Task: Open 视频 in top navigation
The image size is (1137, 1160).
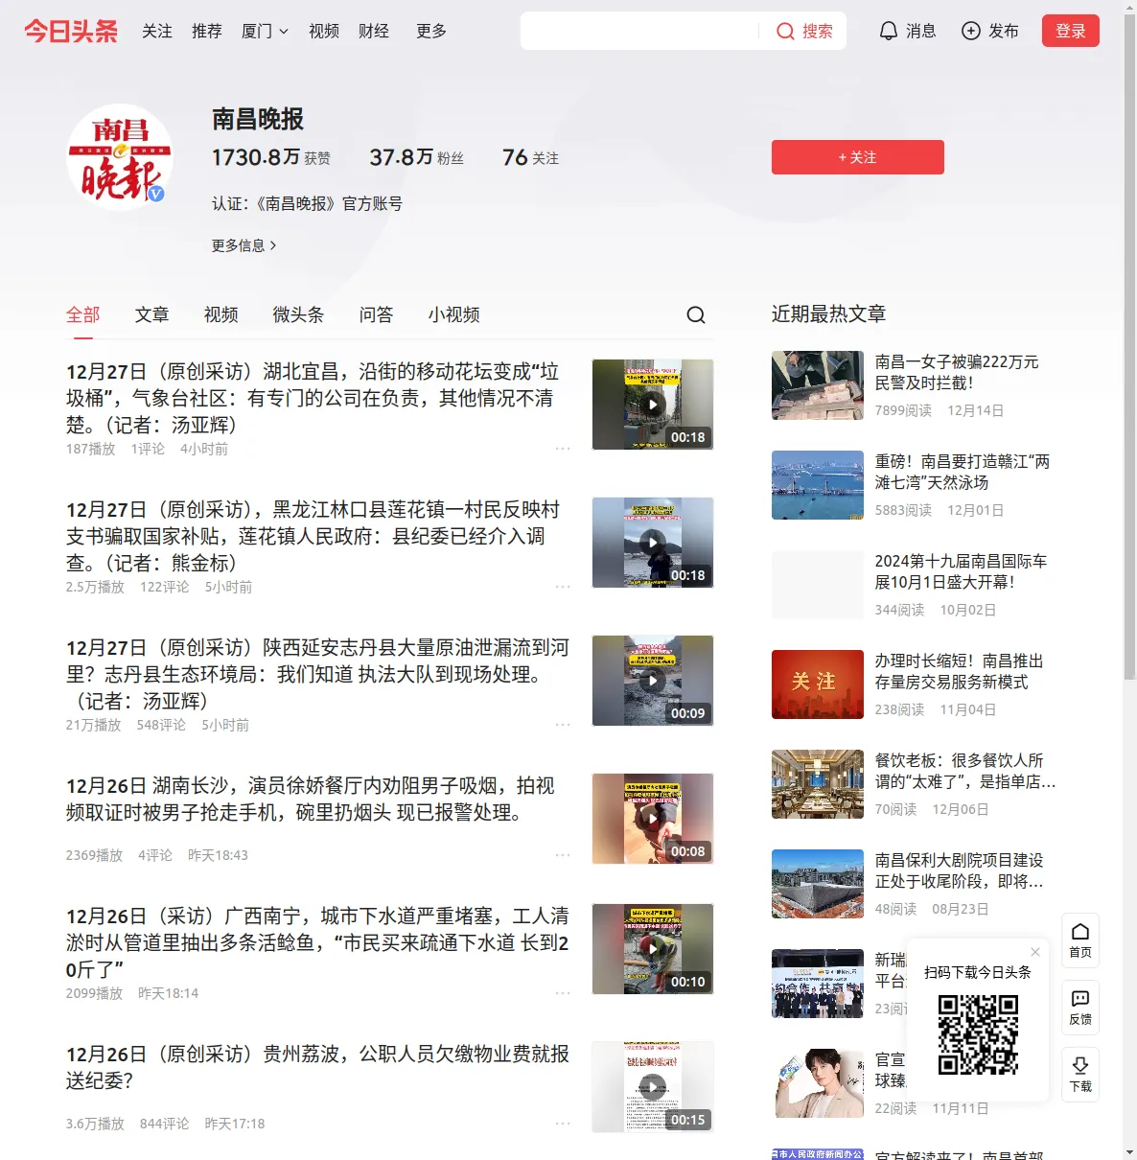Action: pos(324,31)
